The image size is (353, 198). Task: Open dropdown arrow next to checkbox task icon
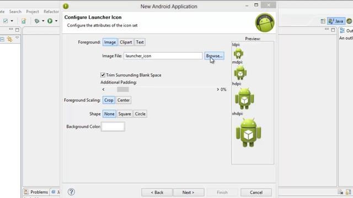[12, 21]
